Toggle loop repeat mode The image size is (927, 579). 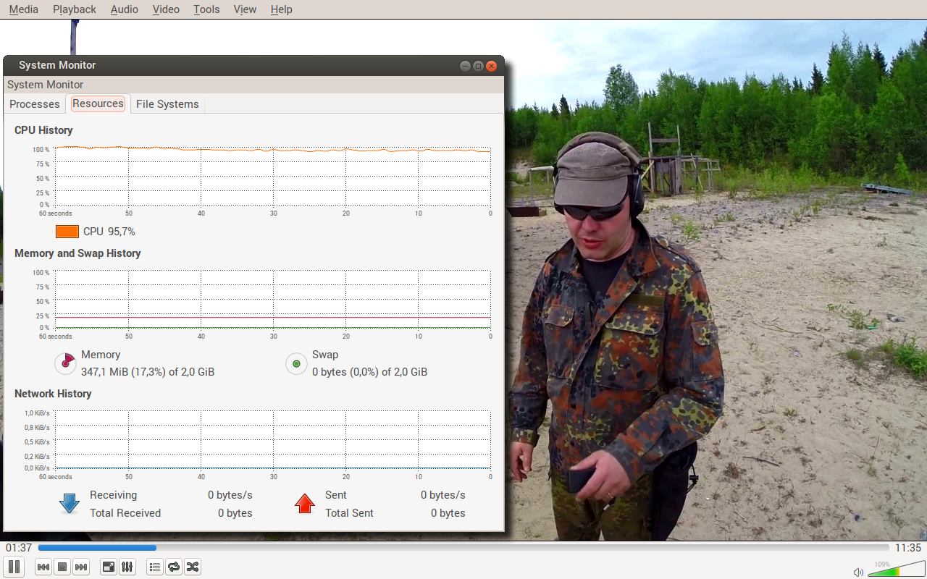(174, 567)
